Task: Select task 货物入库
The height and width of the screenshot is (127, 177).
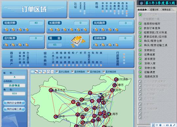Action: coord(150,64)
